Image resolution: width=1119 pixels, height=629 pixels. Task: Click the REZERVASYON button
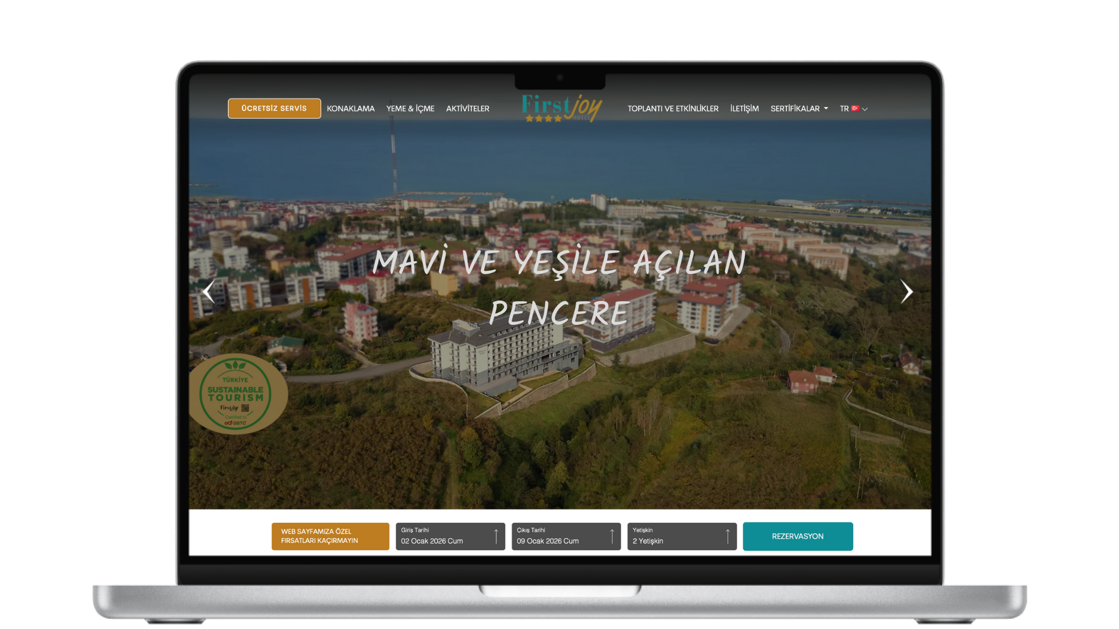798,536
